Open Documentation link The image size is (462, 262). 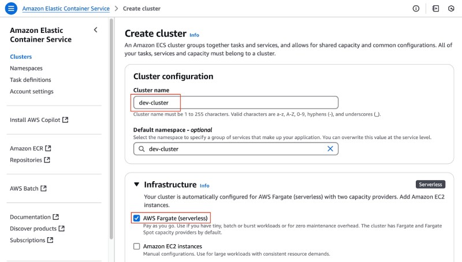(x=34, y=217)
